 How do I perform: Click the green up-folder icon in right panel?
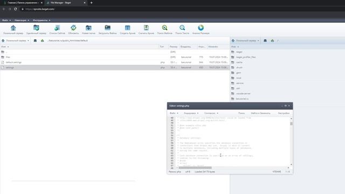coord(272,41)
